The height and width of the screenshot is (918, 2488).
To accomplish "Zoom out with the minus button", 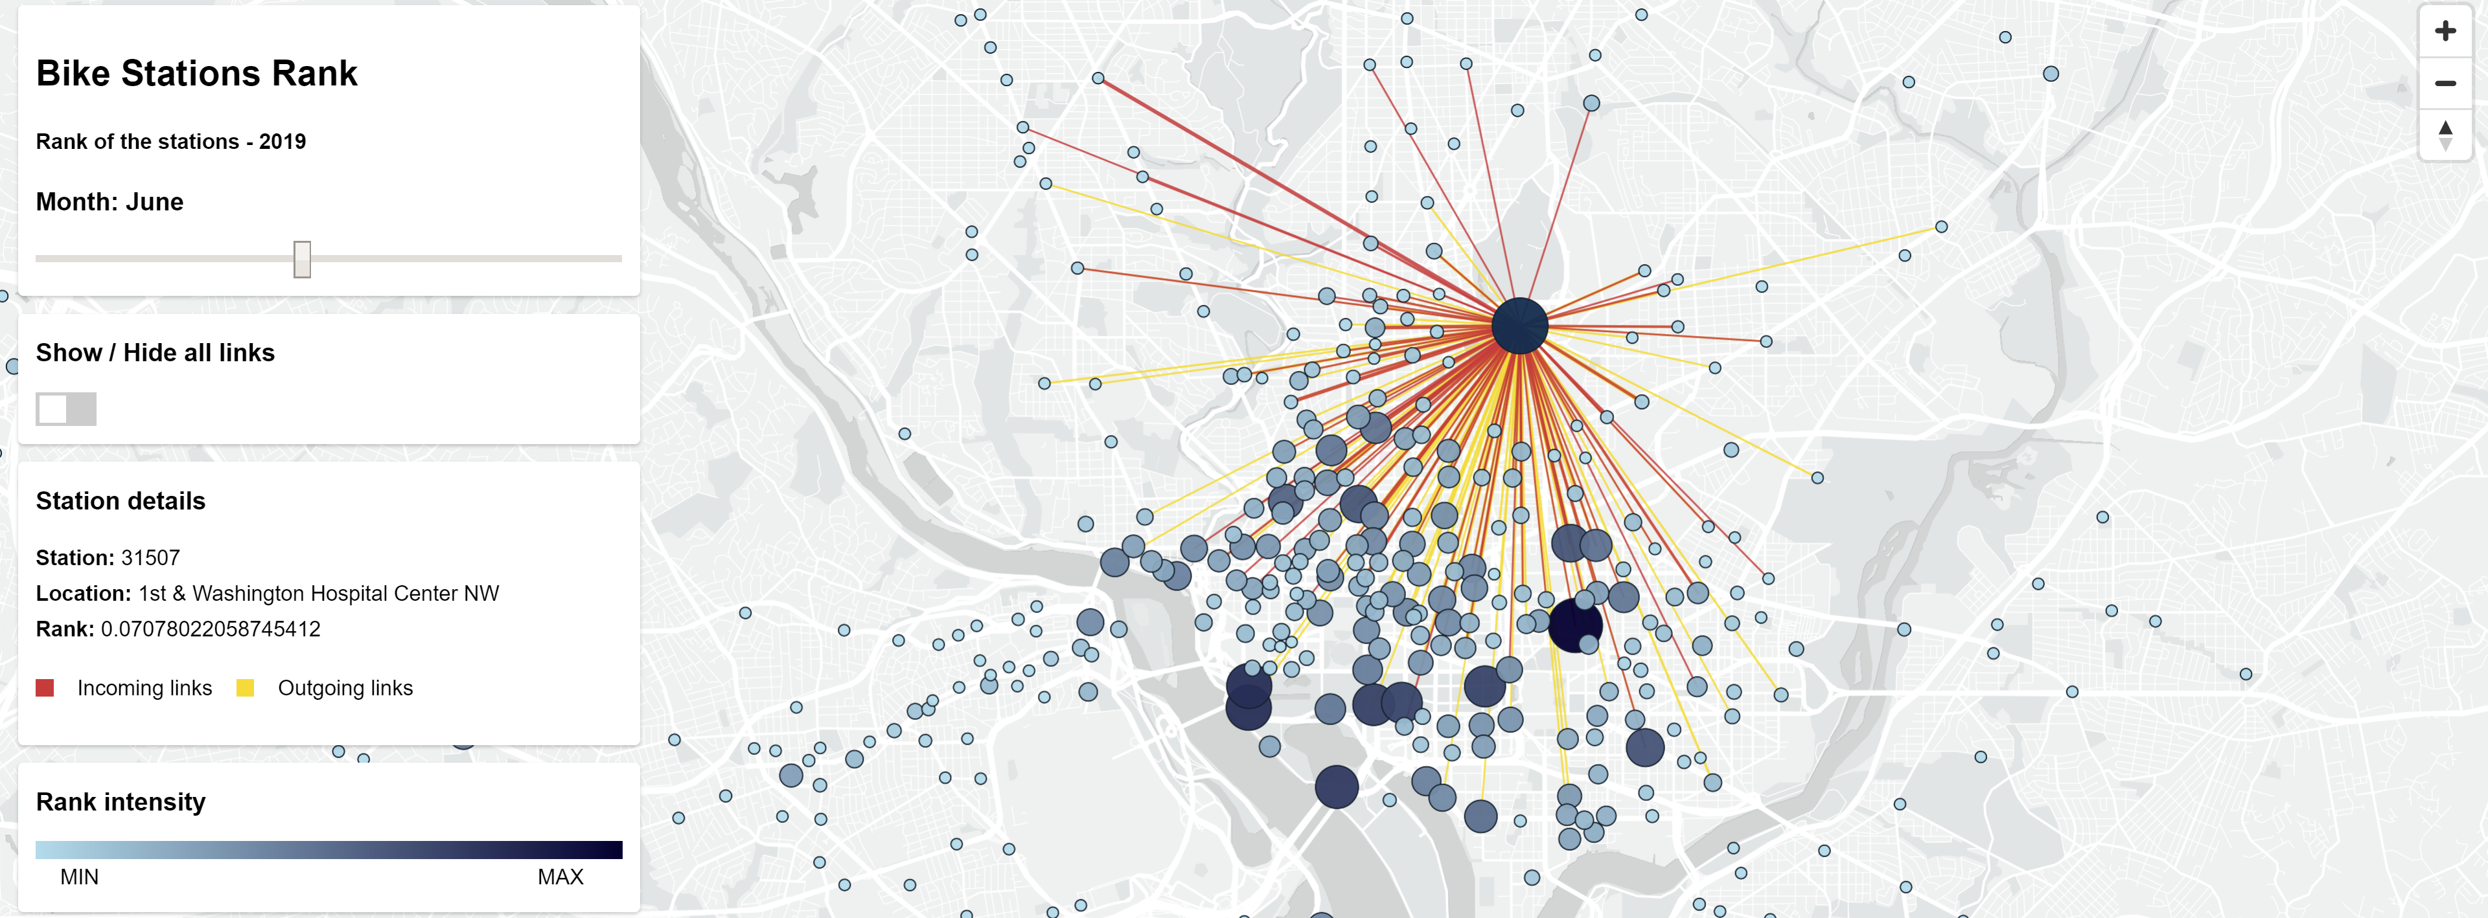I will click(x=2445, y=83).
